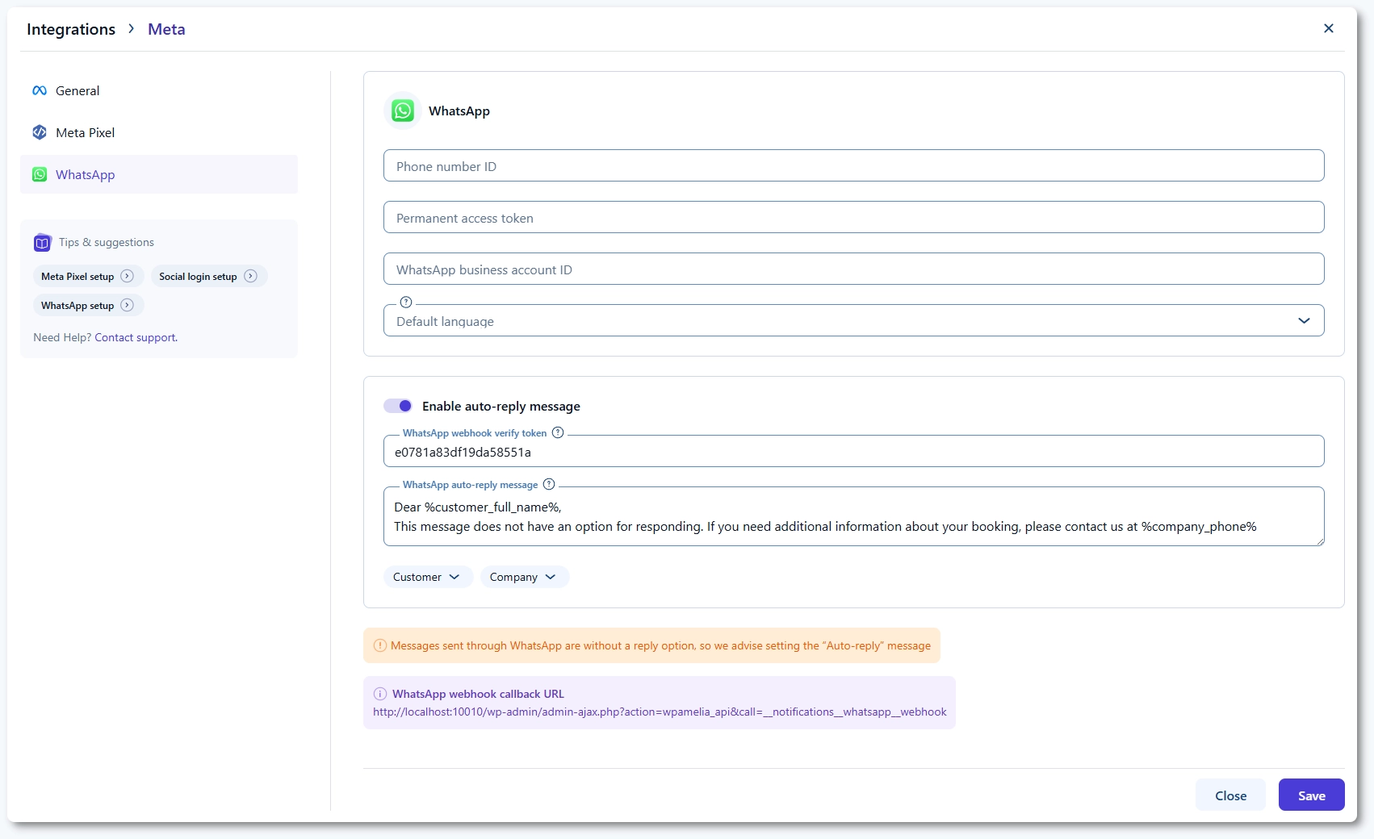1374x839 pixels.
Task: Expand the Company placeholders dropdown
Action: (524, 577)
